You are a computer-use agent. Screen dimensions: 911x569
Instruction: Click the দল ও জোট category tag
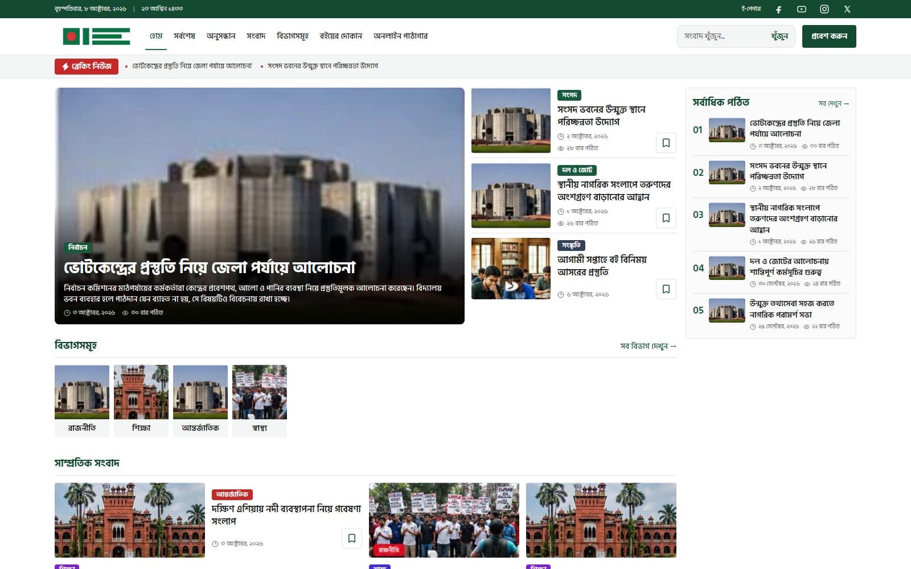point(577,170)
